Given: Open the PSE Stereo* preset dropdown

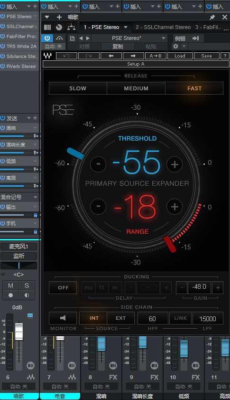Looking at the screenshot, I should tap(129, 38).
